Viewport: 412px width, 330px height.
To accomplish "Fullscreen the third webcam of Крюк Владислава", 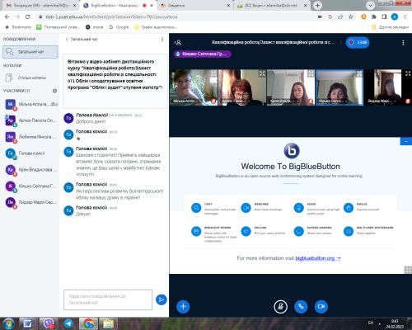I will coord(311,73).
